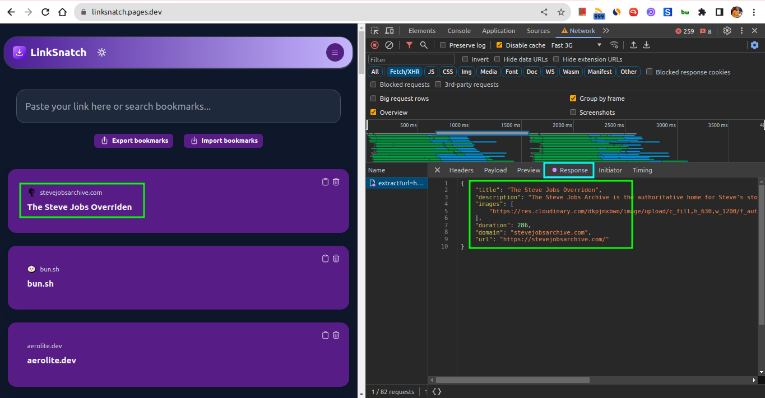Open the Preview tab
Screen dimensions: 765x398
tap(529, 170)
